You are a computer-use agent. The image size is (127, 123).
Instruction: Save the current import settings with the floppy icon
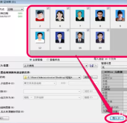[x=91, y=66]
